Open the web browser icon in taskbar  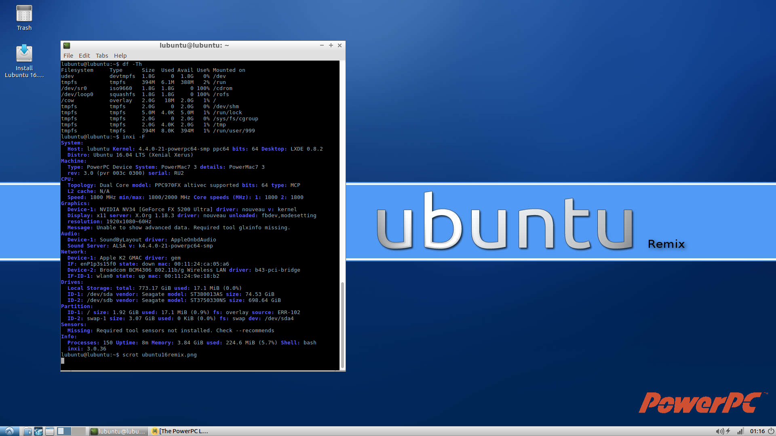(x=38, y=431)
